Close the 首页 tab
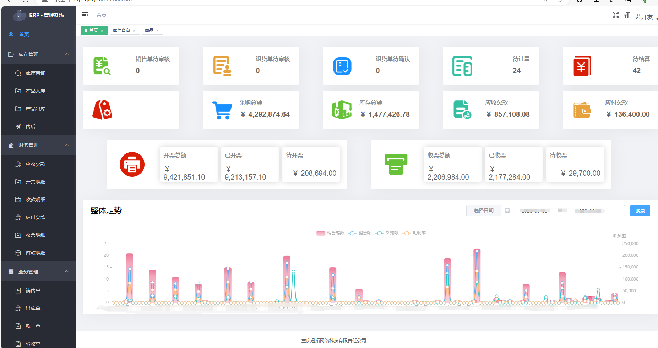 102,31
